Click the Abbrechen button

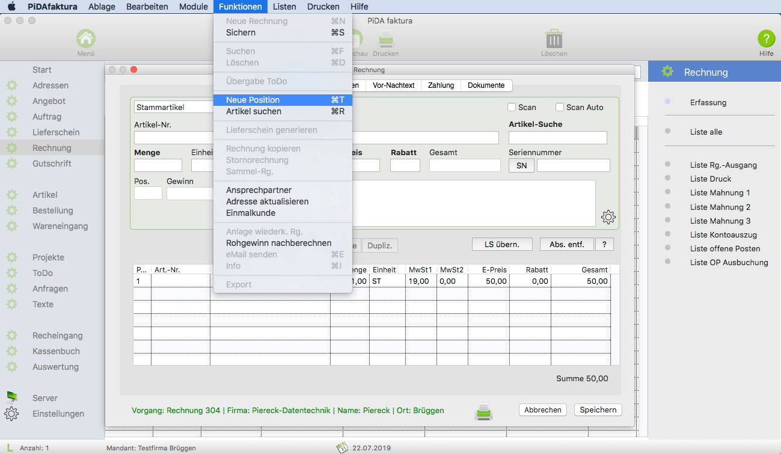543,410
